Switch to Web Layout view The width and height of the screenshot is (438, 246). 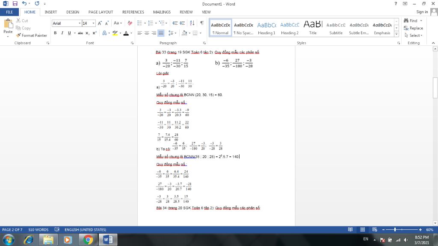pos(375,229)
